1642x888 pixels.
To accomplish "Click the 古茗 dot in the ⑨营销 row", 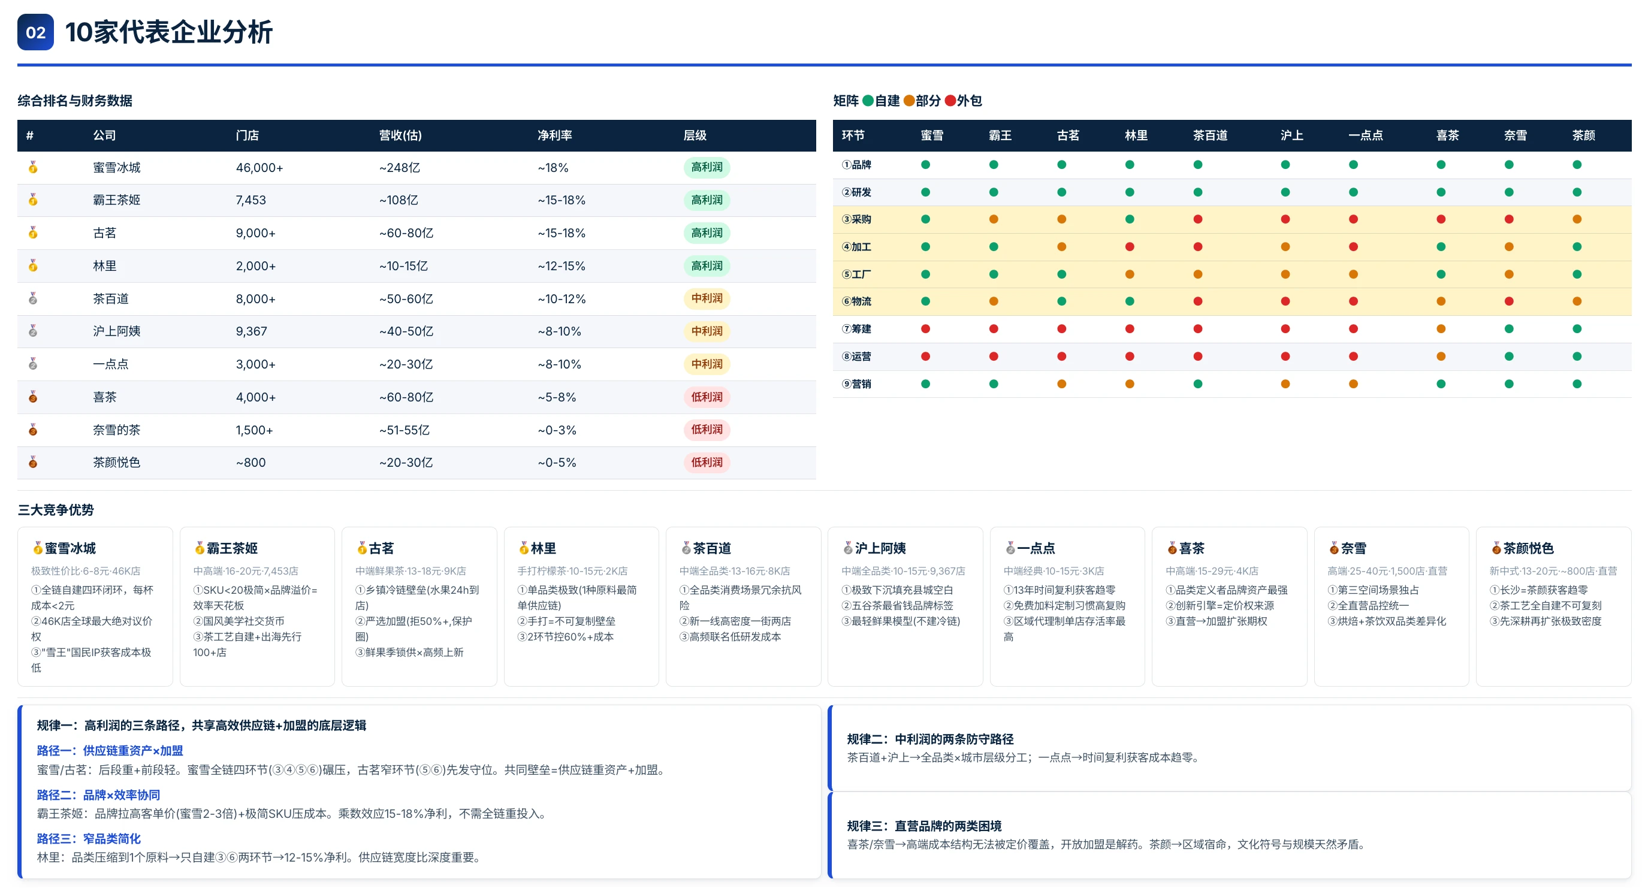I will coord(1062,383).
